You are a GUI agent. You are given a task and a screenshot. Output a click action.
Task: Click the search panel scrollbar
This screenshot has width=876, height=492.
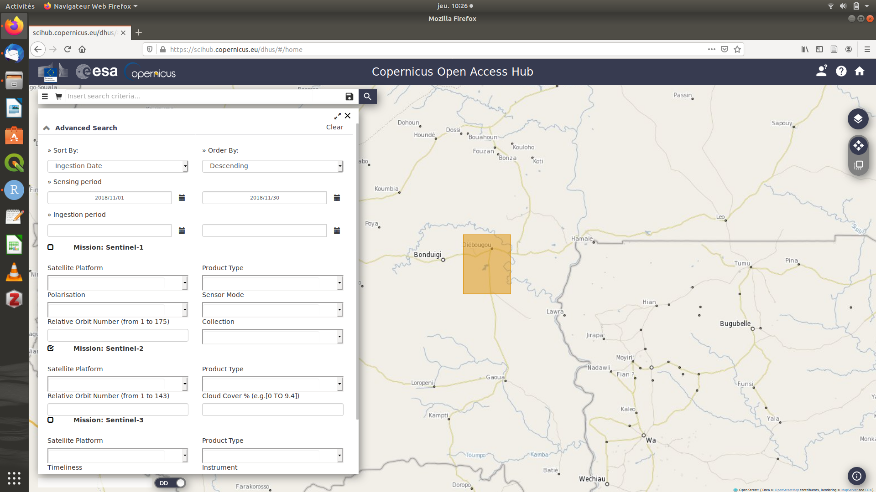pyautogui.click(x=357, y=272)
